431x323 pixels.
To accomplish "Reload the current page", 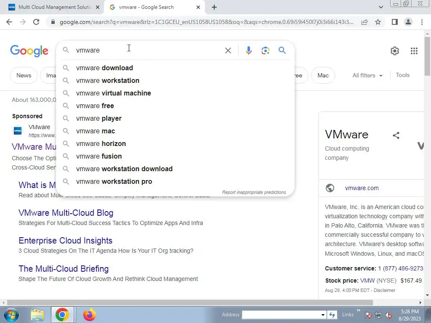I will click(36, 22).
